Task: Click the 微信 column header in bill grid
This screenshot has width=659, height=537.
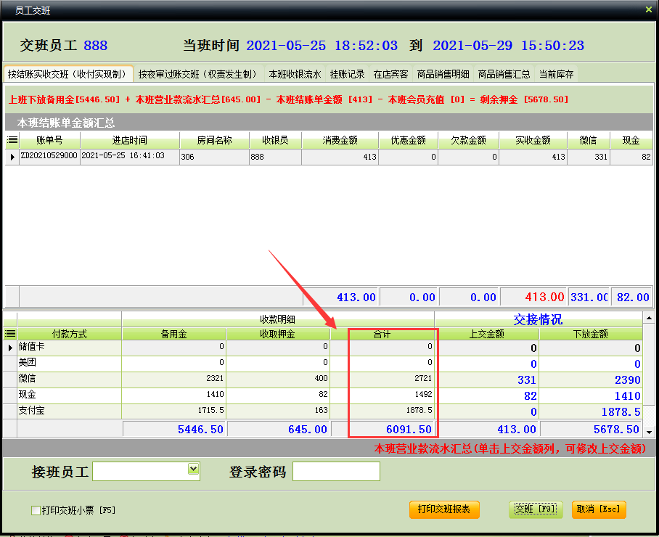Action: (588, 140)
